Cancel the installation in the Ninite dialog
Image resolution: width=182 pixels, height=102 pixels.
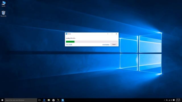click(114, 44)
